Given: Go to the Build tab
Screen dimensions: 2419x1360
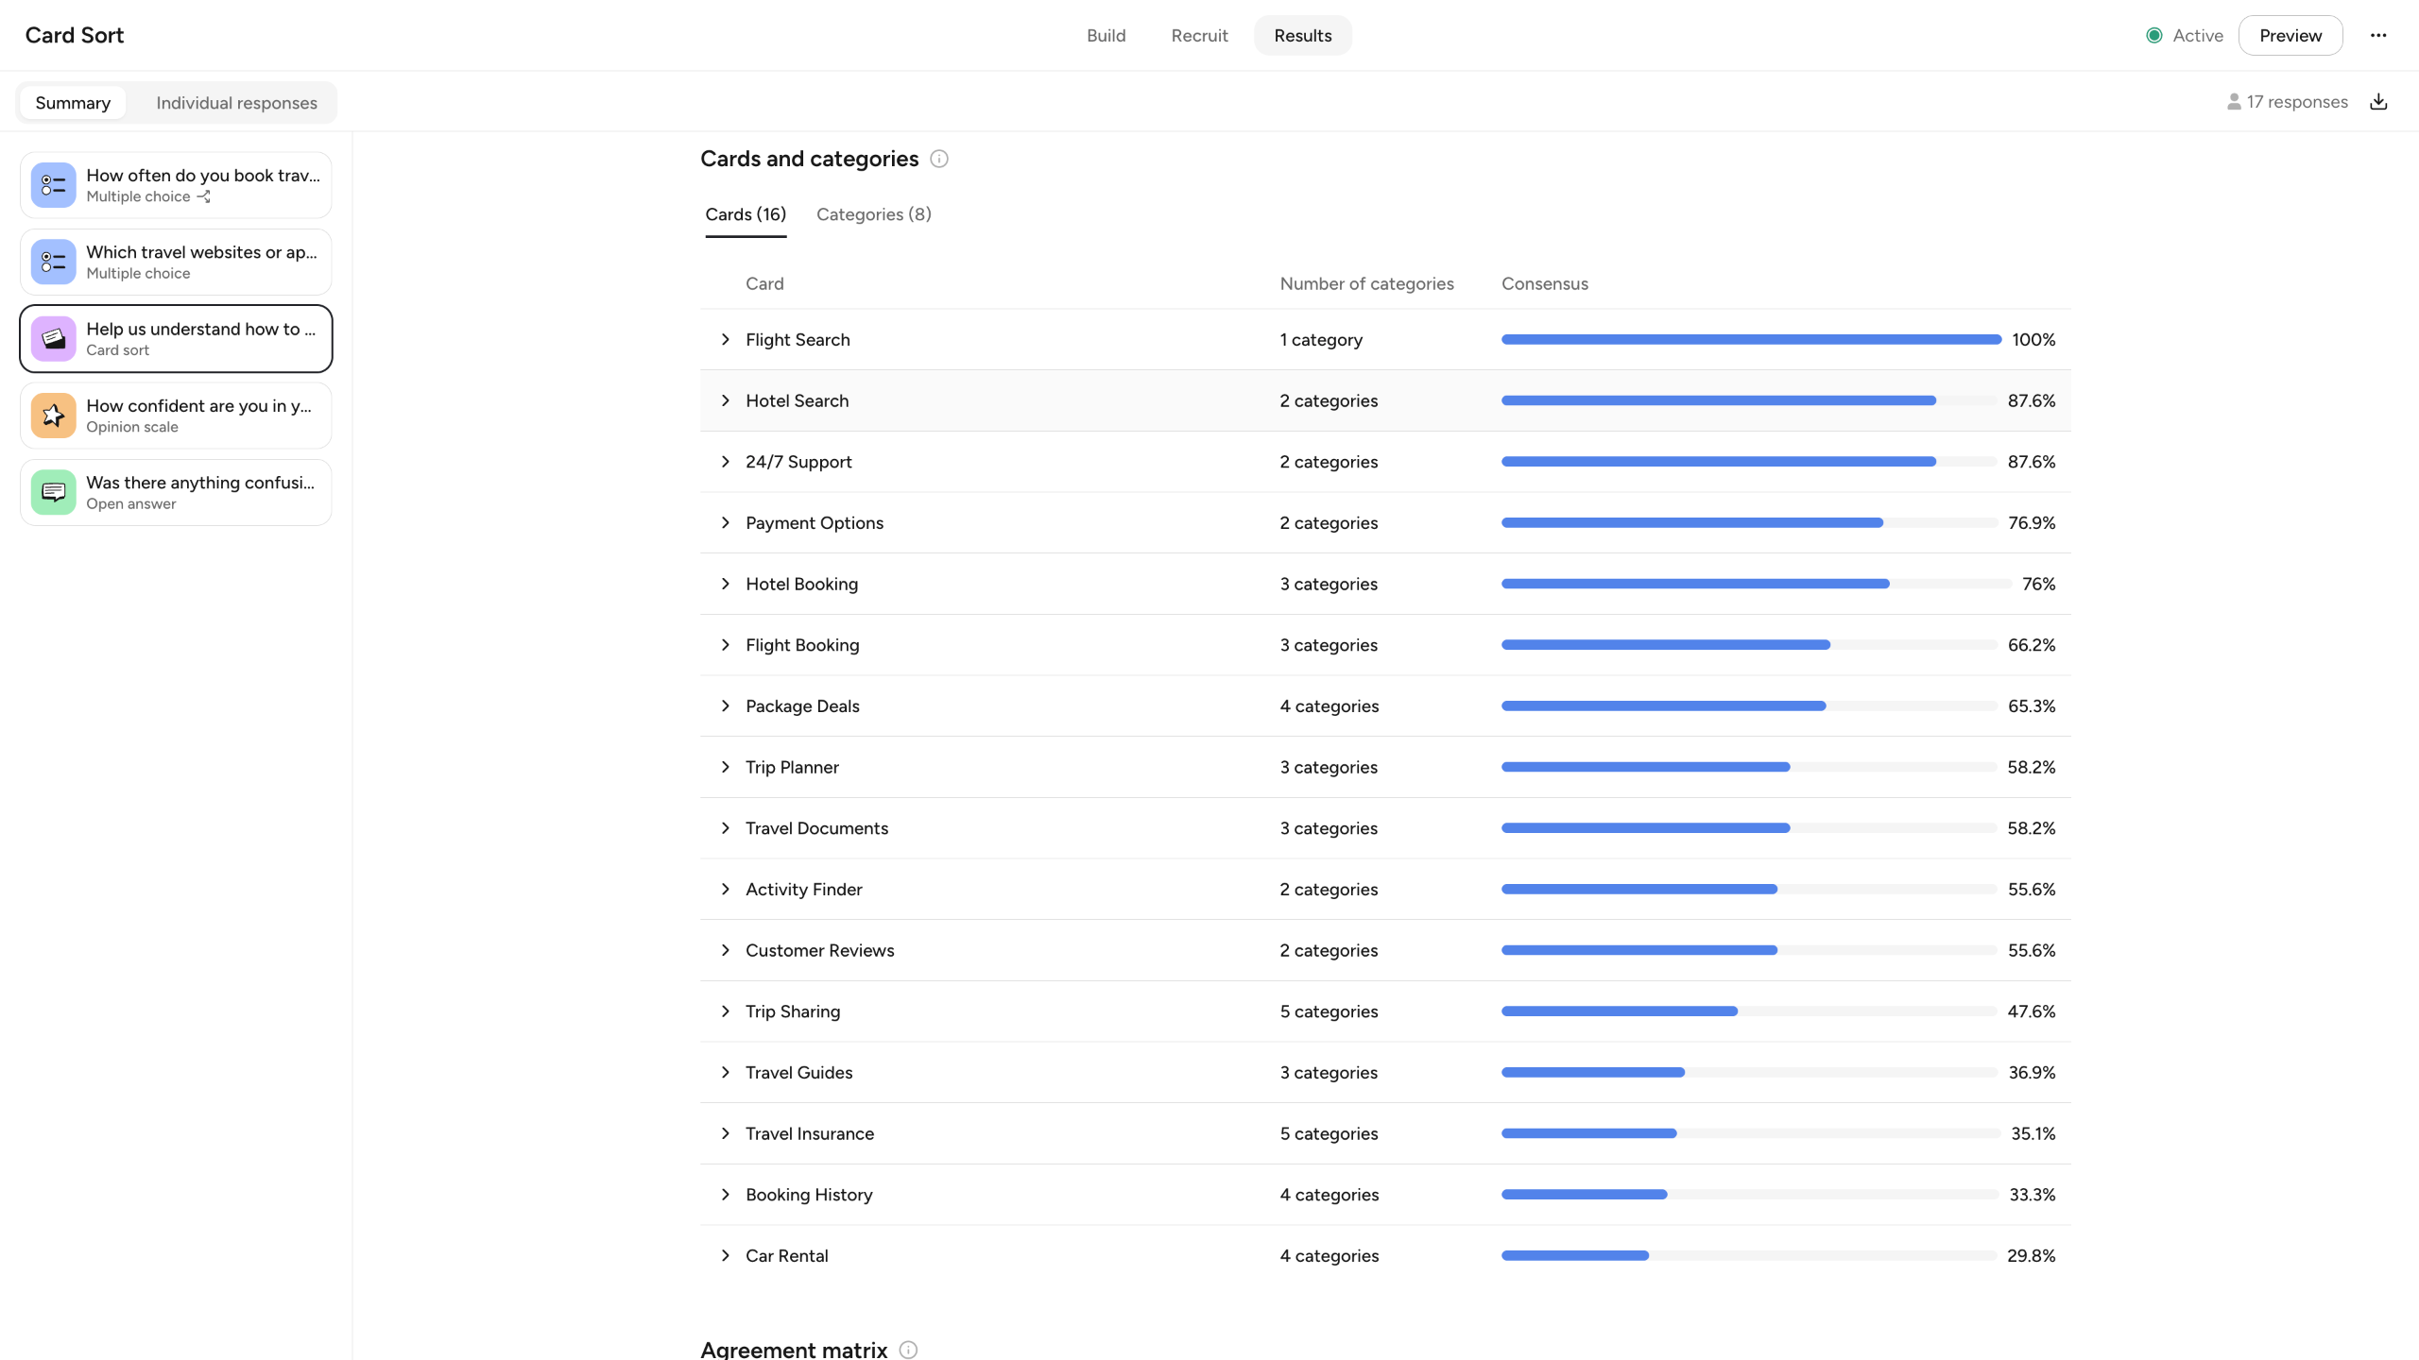Looking at the screenshot, I should 1106,36.
